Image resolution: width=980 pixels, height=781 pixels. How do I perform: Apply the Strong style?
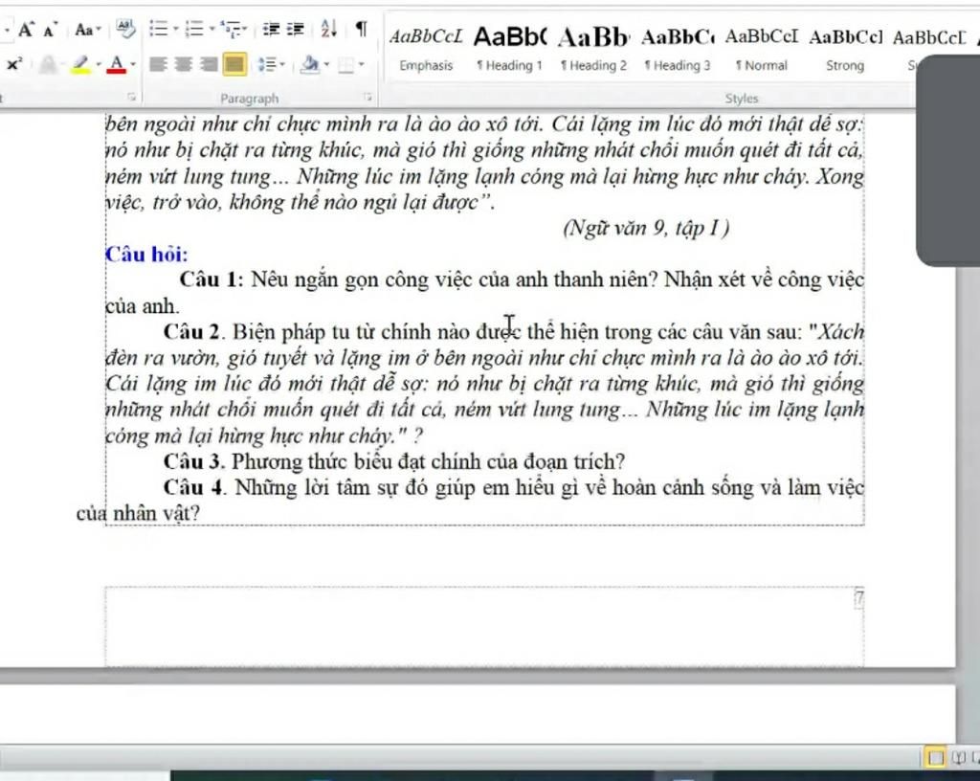coord(846,50)
